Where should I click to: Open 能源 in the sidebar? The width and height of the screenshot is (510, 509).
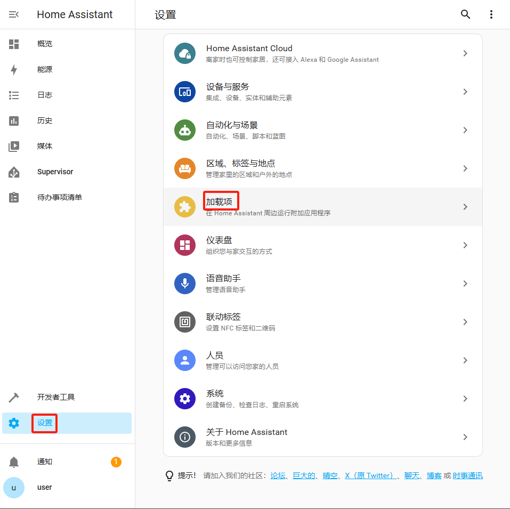[45, 70]
